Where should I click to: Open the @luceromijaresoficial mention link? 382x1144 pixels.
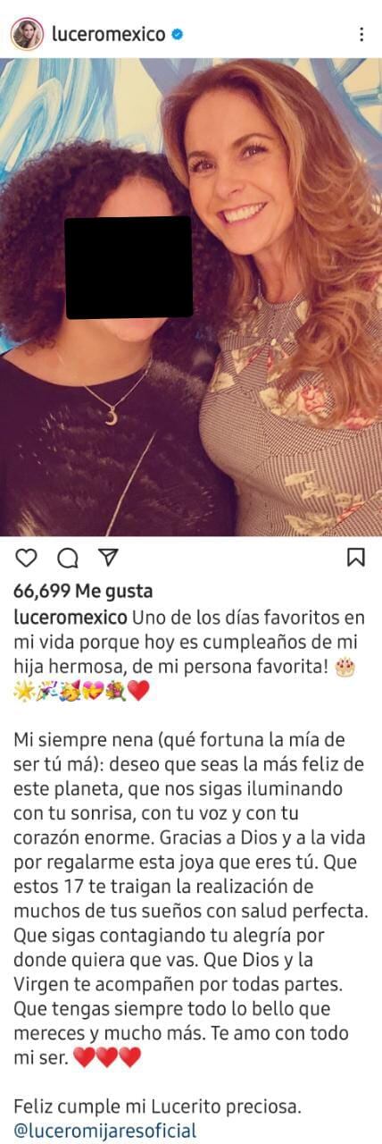(x=106, y=1131)
